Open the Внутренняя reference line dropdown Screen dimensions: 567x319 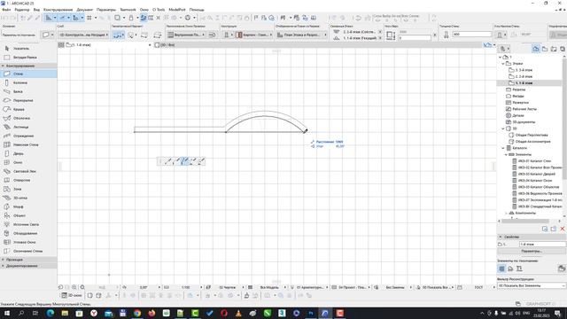[x=187, y=35]
